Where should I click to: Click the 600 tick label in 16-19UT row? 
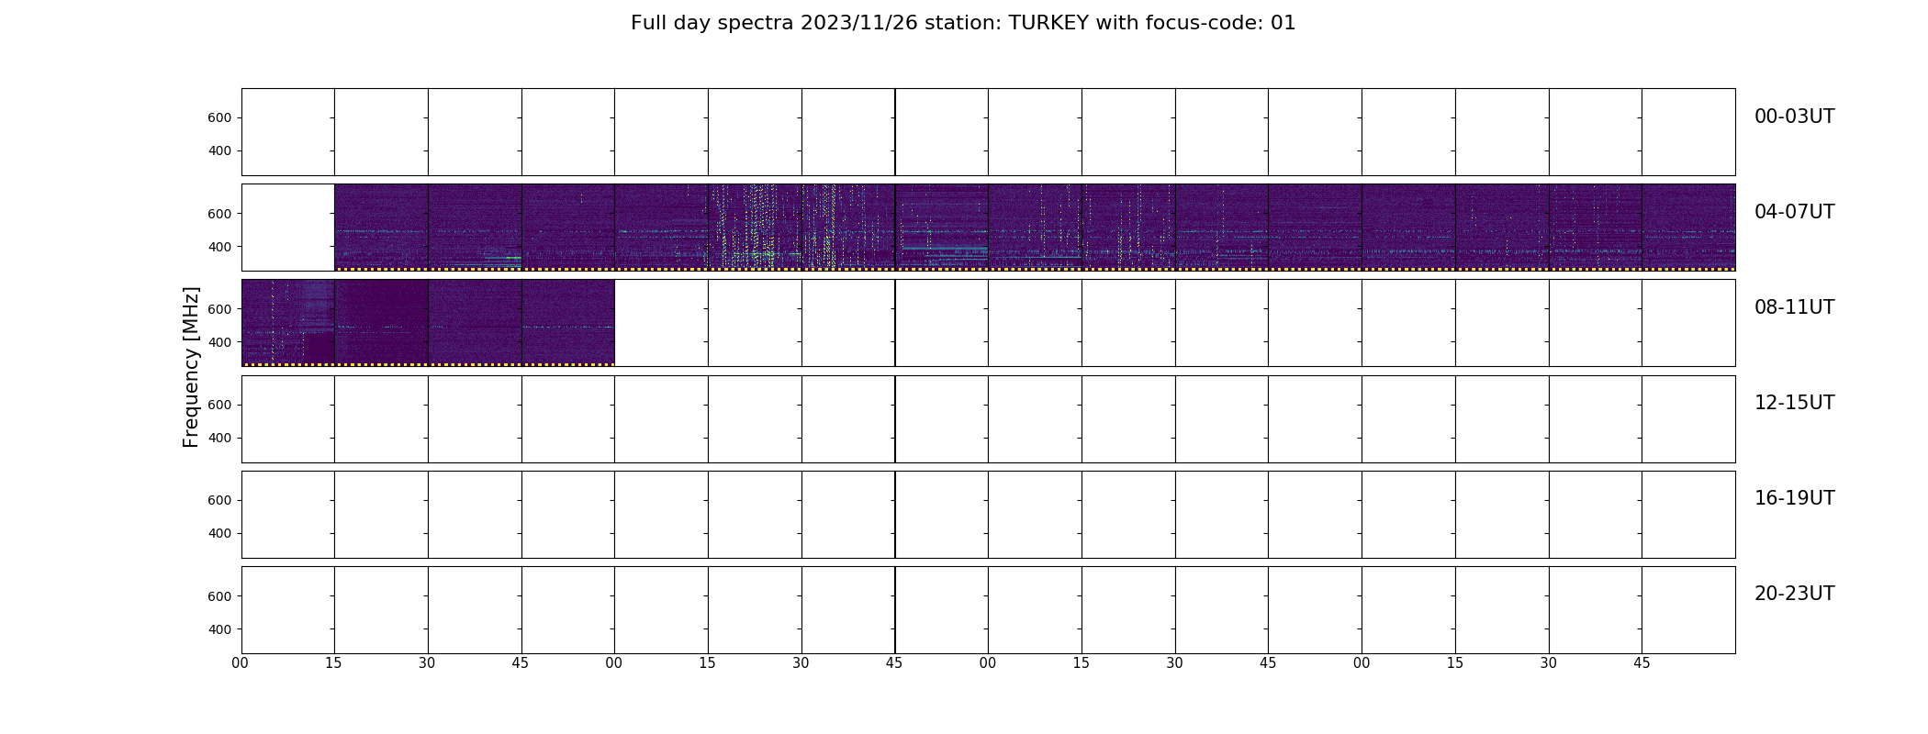219,500
